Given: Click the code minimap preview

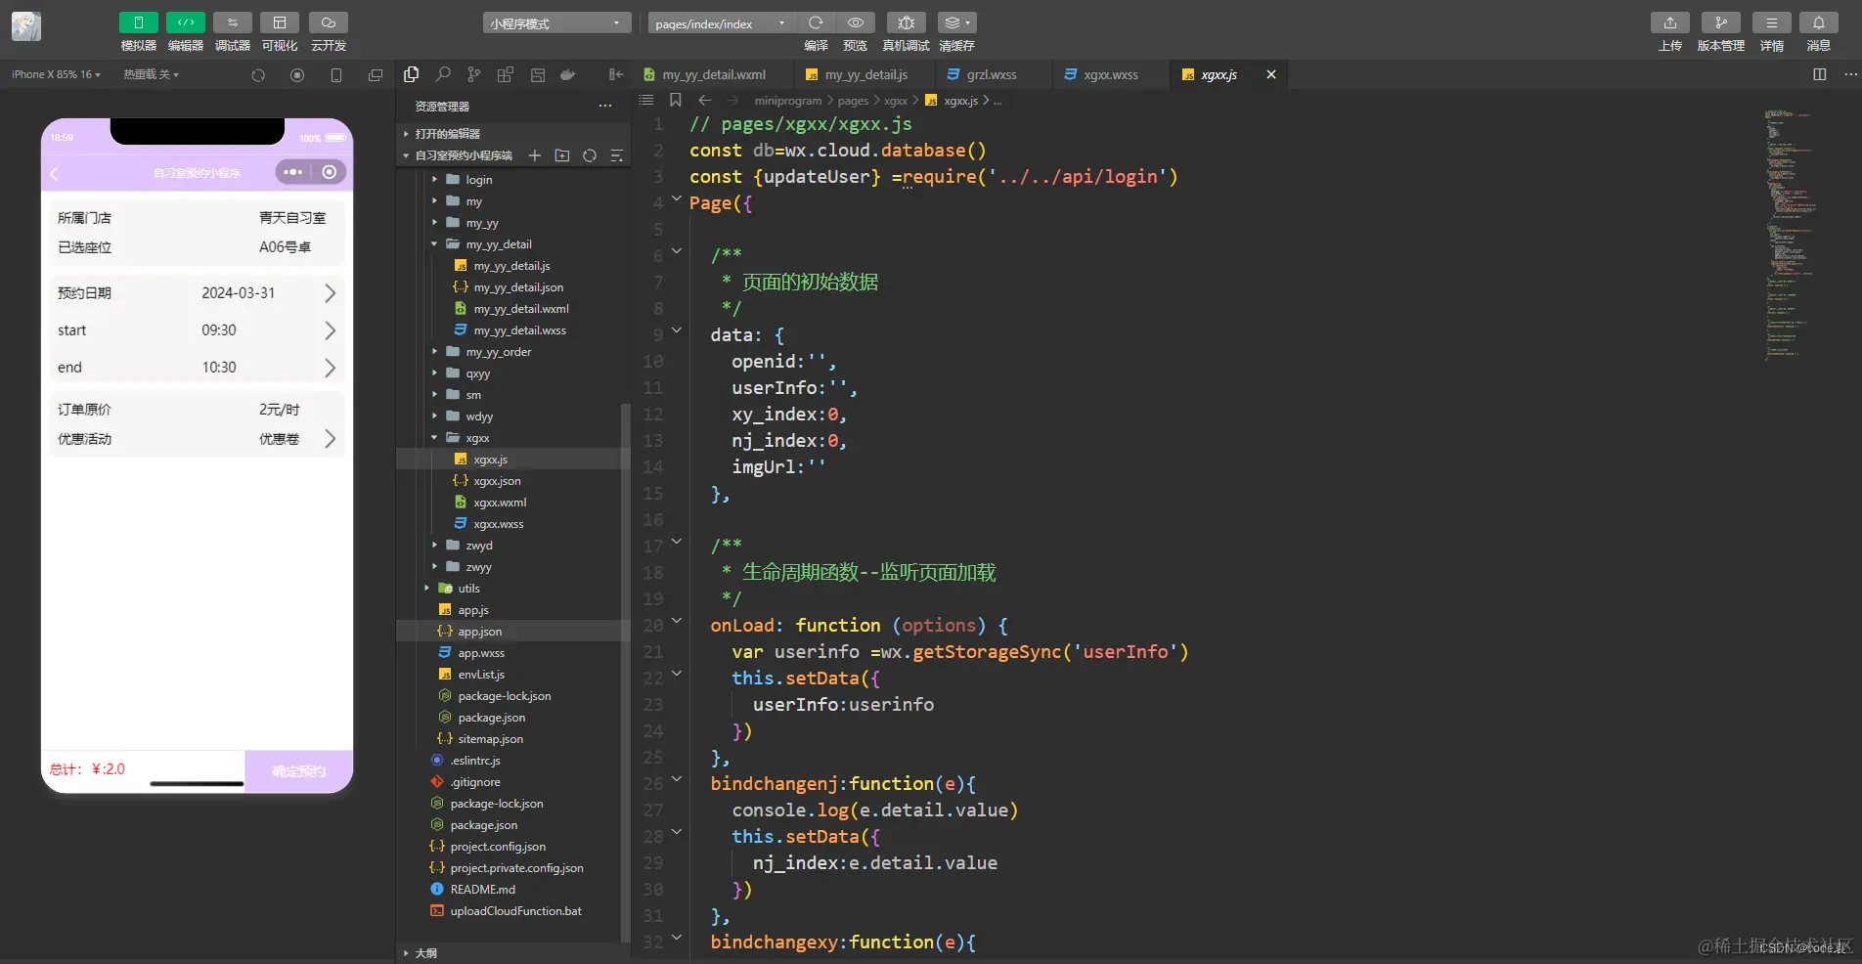Looking at the screenshot, I should click(1791, 235).
